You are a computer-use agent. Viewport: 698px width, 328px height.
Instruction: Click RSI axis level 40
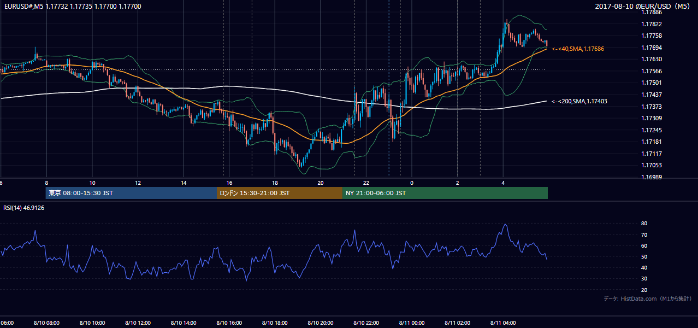tap(644, 267)
